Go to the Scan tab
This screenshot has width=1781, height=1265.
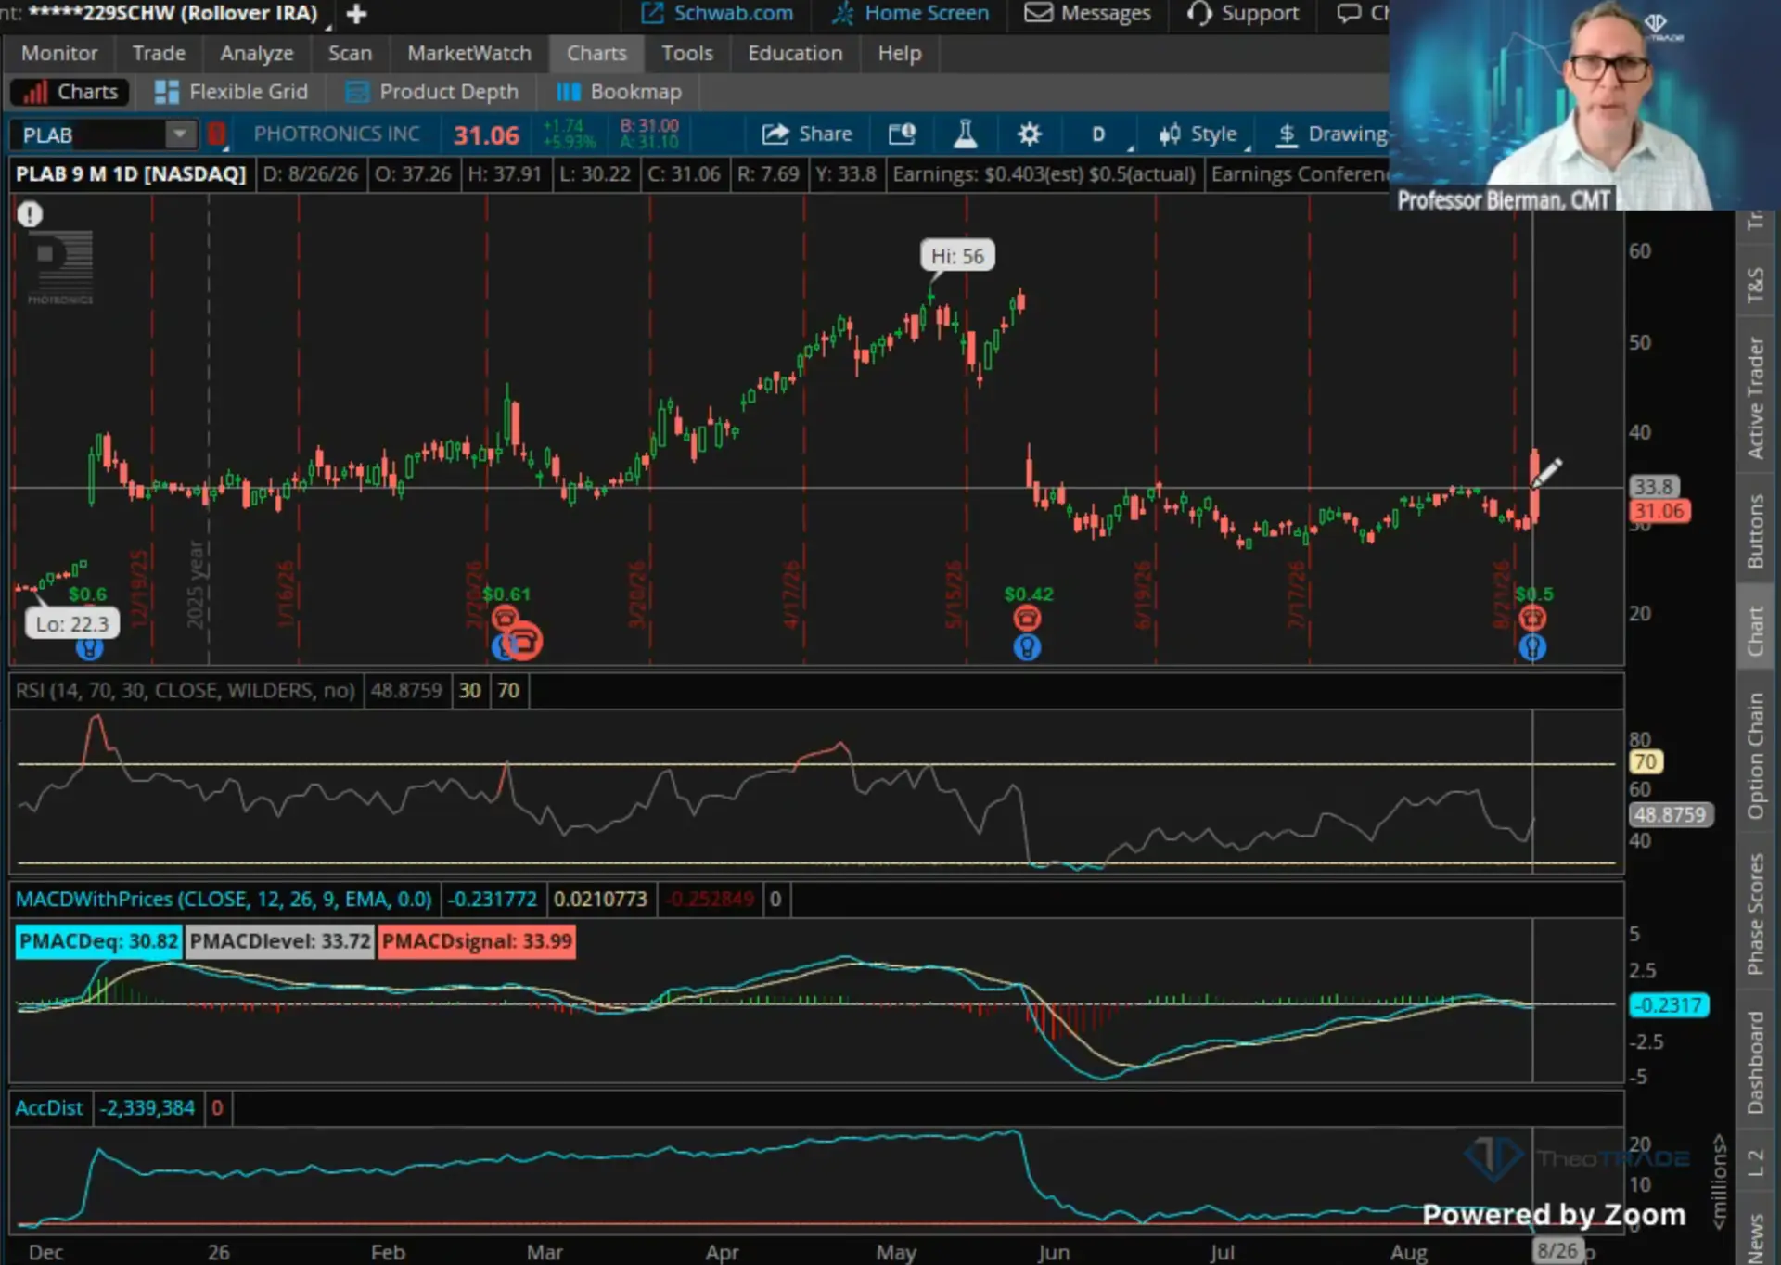(x=350, y=54)
